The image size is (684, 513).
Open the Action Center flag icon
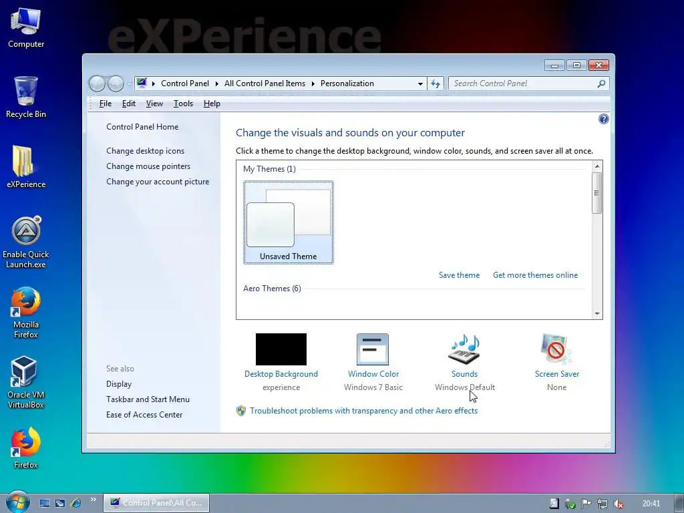pyautogui.click(x=586, y=504)
